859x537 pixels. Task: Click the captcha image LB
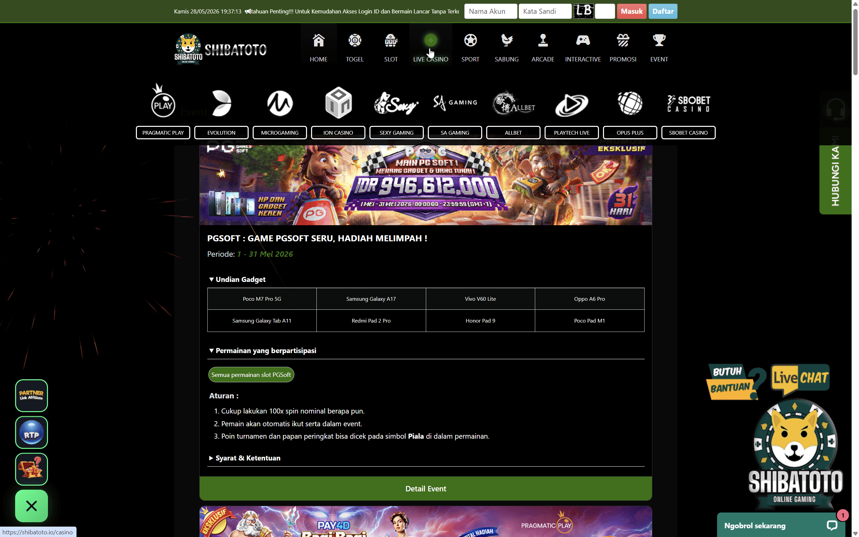coord(584,11)
